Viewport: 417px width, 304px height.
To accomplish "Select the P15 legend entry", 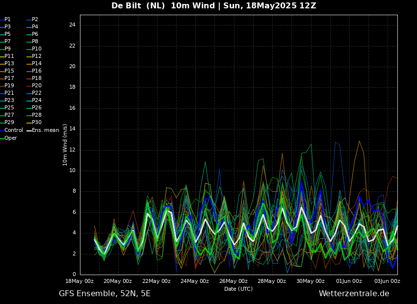I will [9, 71].
